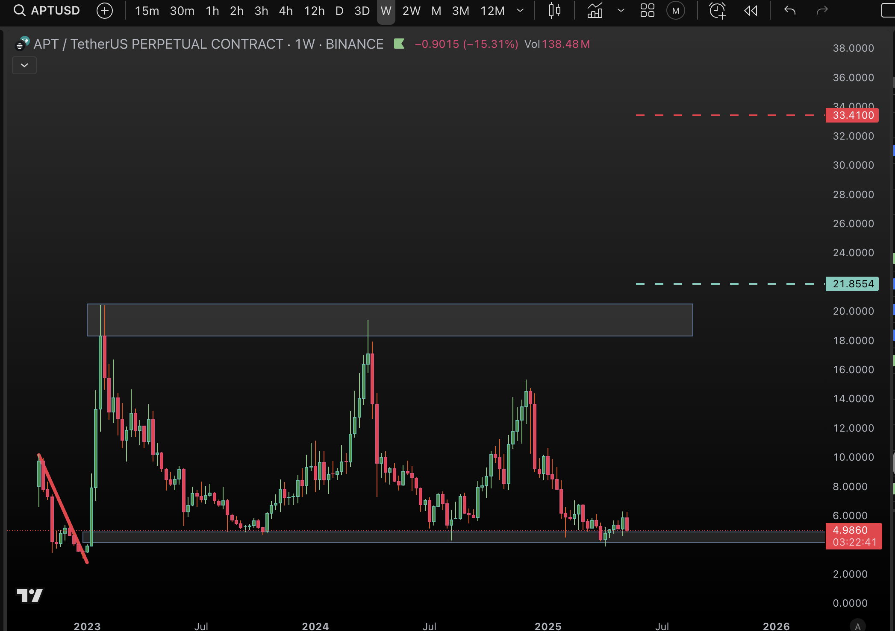Click the Vol 138.48M value
This screenshot has width=895, height=631.
tap(557, 44)
